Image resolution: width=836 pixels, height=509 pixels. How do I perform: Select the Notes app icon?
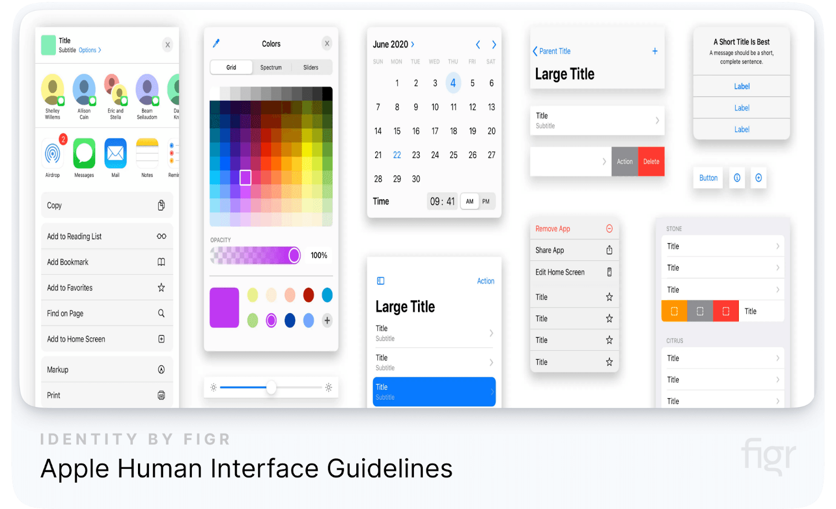tap(147, 153)
